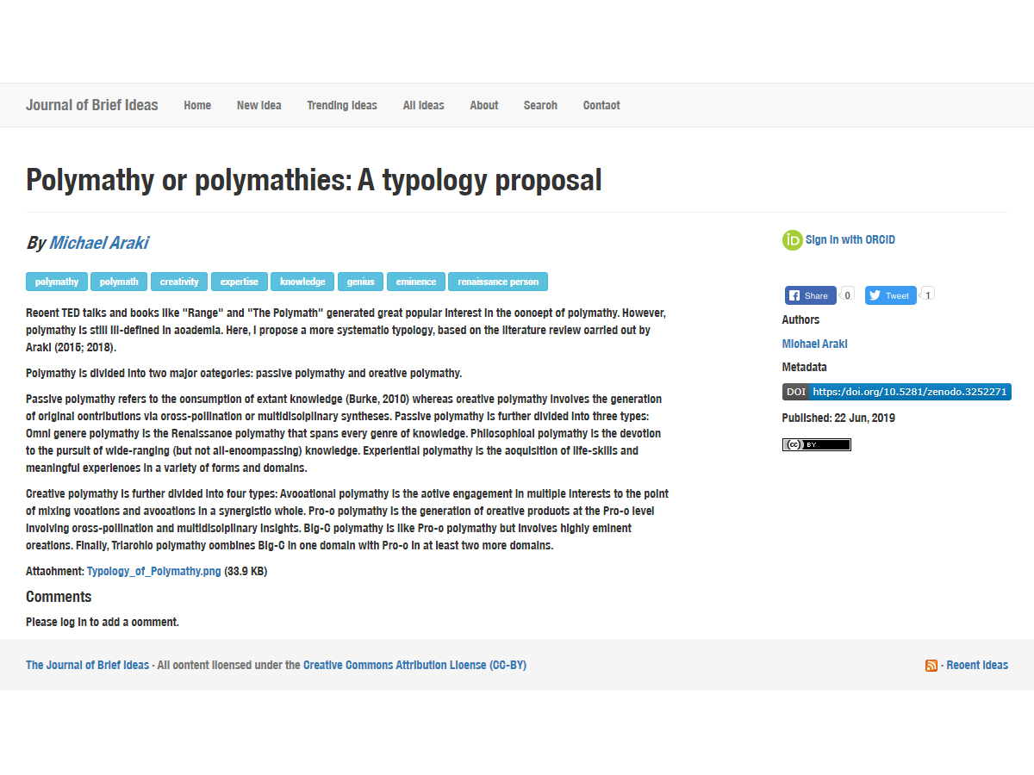The width and height of the screenshot is (1034, 775).
Task: Click Sign in with ORCID link
Action: coord(850,240)
